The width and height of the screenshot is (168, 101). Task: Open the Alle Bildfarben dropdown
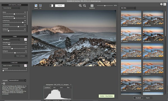11,40
